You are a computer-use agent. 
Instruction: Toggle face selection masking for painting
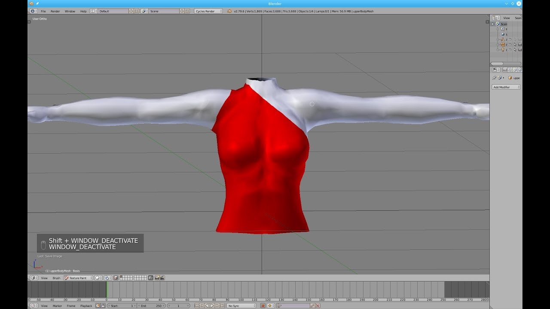click(116, 278)
